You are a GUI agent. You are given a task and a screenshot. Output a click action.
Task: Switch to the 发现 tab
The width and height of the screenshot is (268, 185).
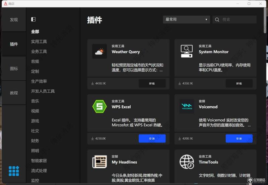tap(14, 20)
